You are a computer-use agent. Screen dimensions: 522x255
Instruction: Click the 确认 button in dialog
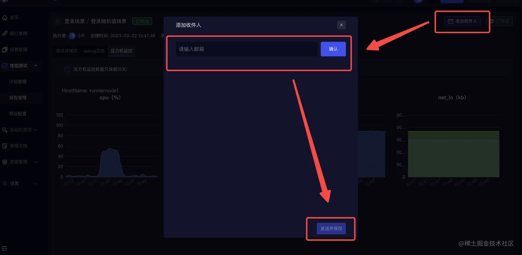(333, 49)
